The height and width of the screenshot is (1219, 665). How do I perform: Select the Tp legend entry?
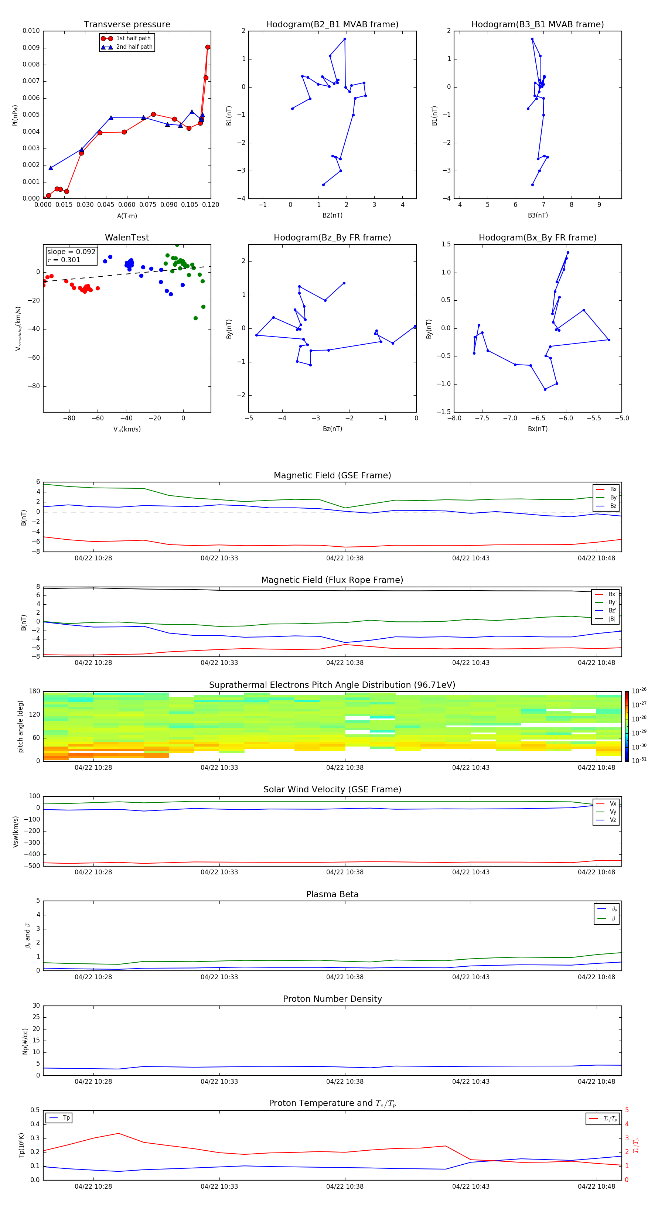tap(59, 1118)
